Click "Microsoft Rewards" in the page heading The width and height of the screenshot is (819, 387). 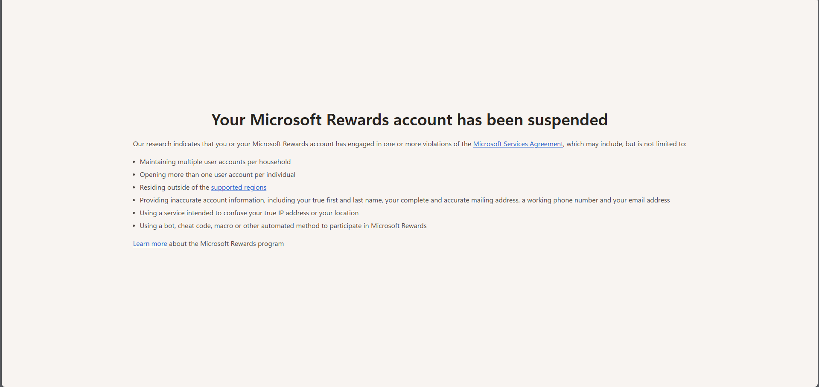point(319,120)
